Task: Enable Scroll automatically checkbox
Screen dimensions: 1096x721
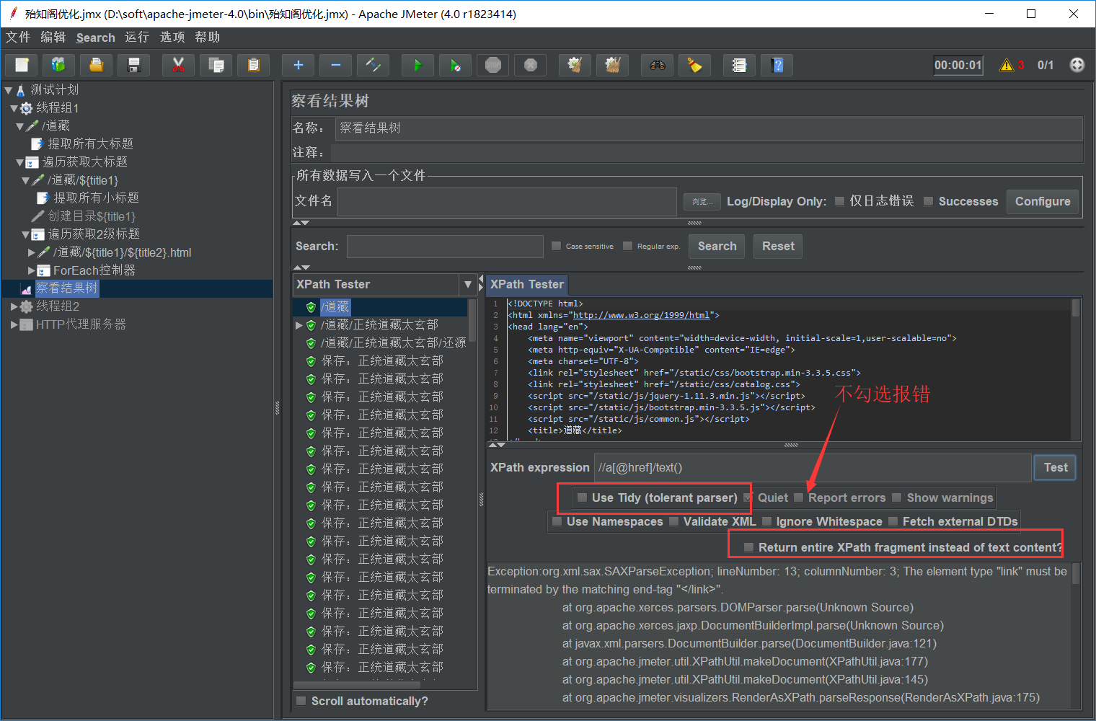Action: (x=301, y=701)
